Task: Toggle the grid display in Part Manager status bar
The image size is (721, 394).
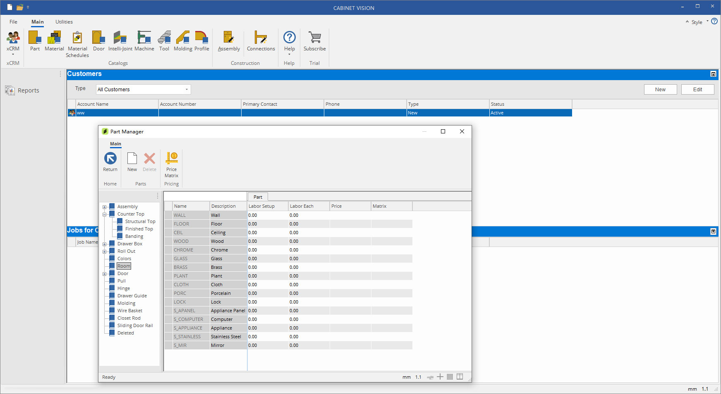Action: (450, 377)
